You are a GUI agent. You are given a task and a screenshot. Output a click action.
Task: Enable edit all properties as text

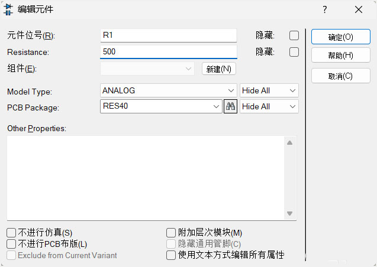click(x=171, y=255)
